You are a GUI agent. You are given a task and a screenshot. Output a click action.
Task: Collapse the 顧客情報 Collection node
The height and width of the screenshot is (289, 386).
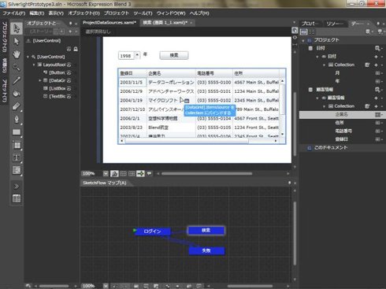click(324, 106)
